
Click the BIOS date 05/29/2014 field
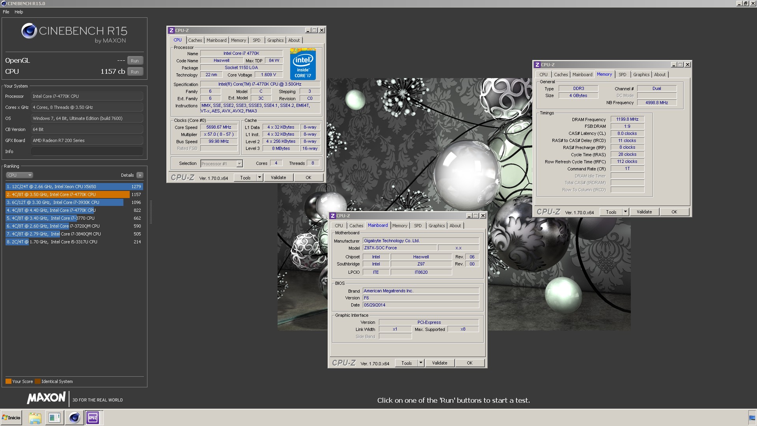coord(421,305)
